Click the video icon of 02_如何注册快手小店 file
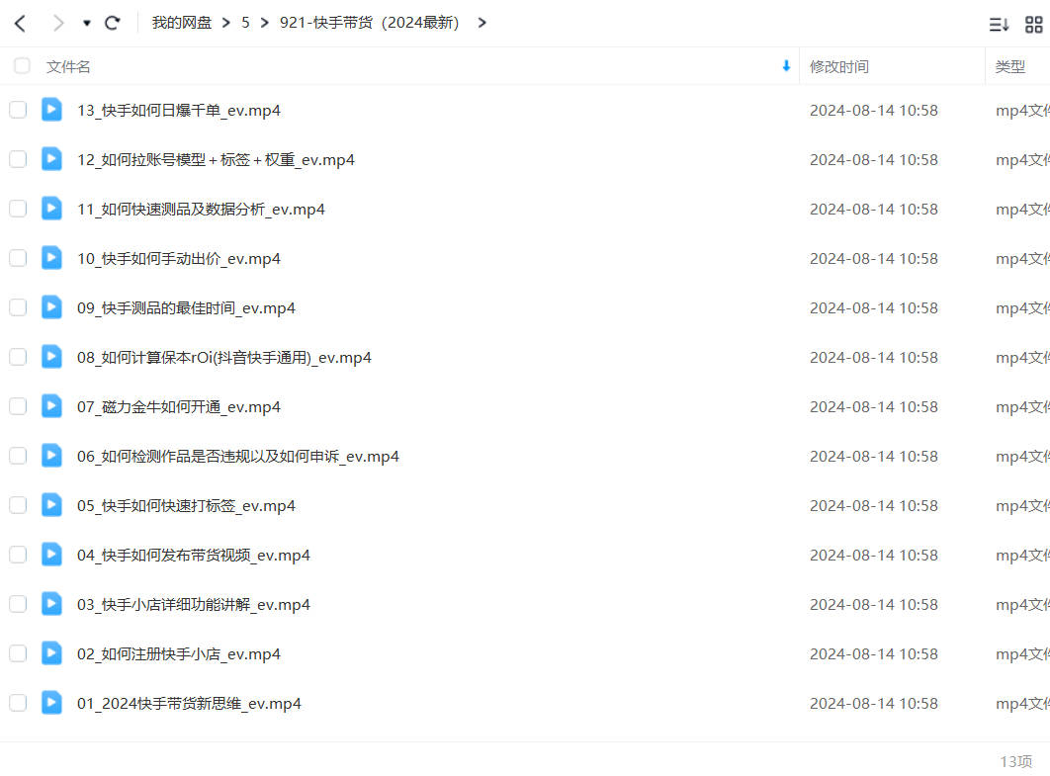 coord(51,652)
